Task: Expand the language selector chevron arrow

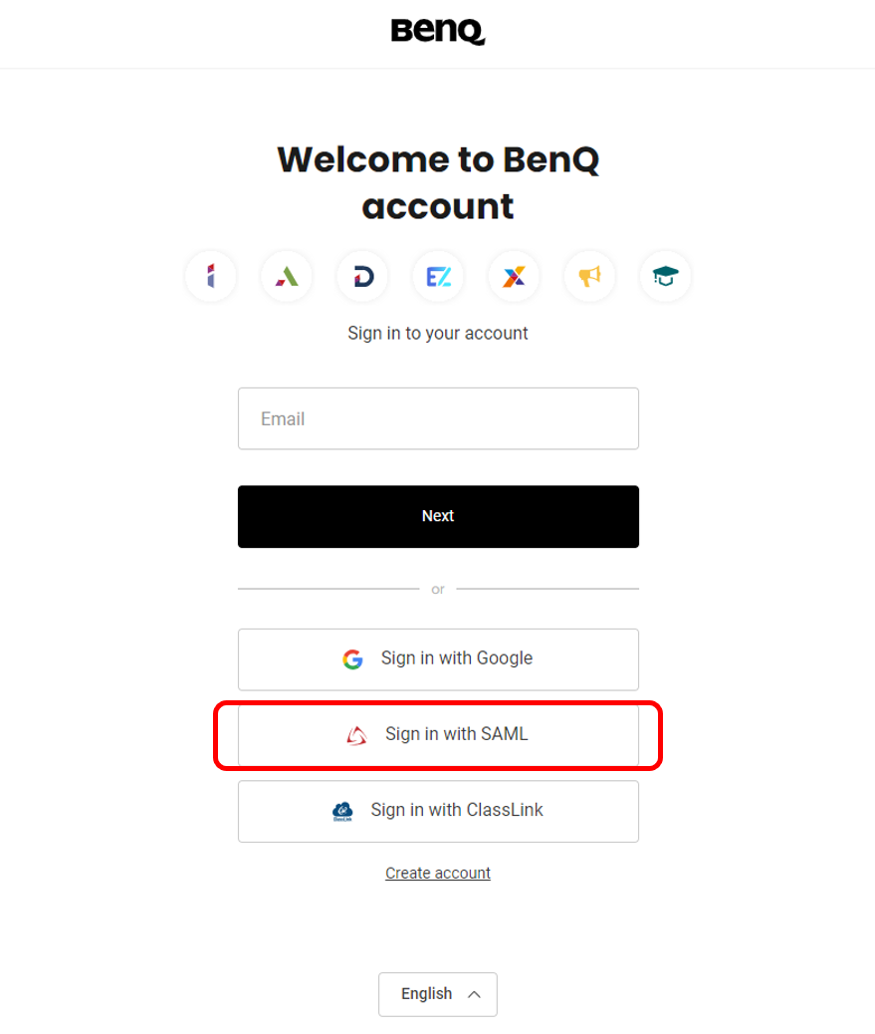Action: click(474, 994)
